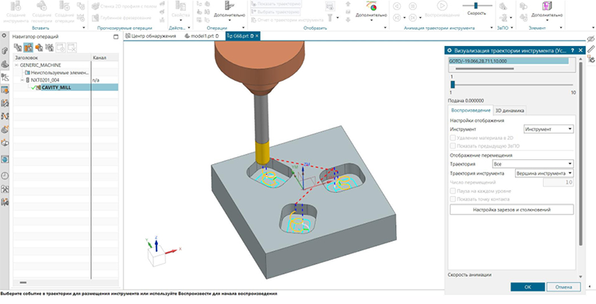Image resolution: width=596 pixels, height=304 pixels.
Task: Open Траектория инструмента dropdown (Вершина инструмента)
Action: pos(544,173)
